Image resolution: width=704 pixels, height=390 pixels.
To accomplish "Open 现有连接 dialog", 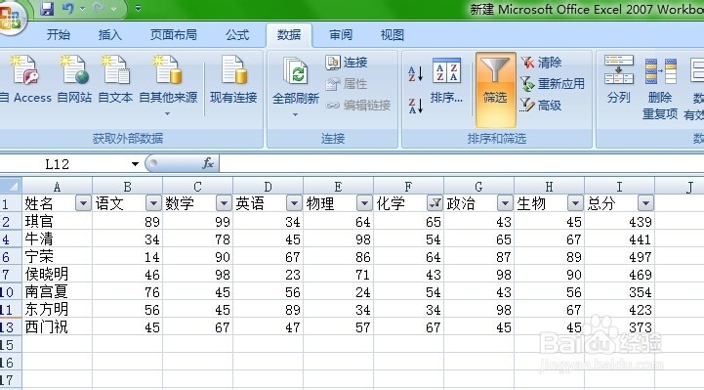I will [x=233, y=79].
